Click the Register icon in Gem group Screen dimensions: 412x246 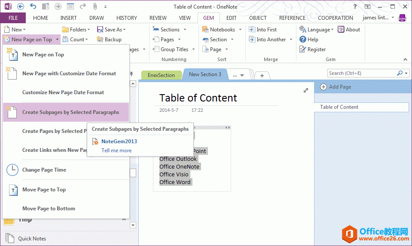tap(303, 49)
